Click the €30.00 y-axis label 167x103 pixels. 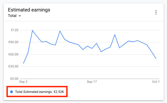[x=13, y=66]
